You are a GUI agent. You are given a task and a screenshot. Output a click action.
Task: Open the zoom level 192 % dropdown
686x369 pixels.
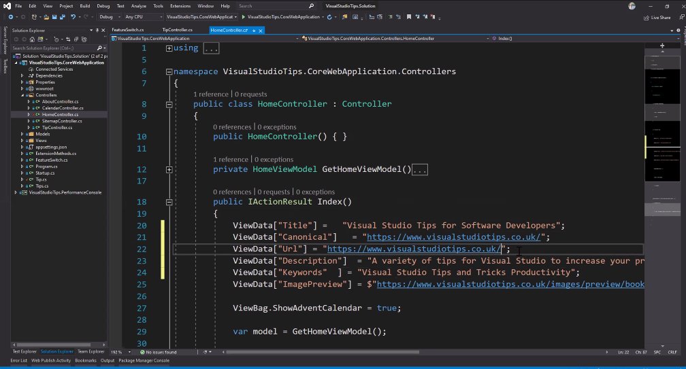click(x=120, y=352)
